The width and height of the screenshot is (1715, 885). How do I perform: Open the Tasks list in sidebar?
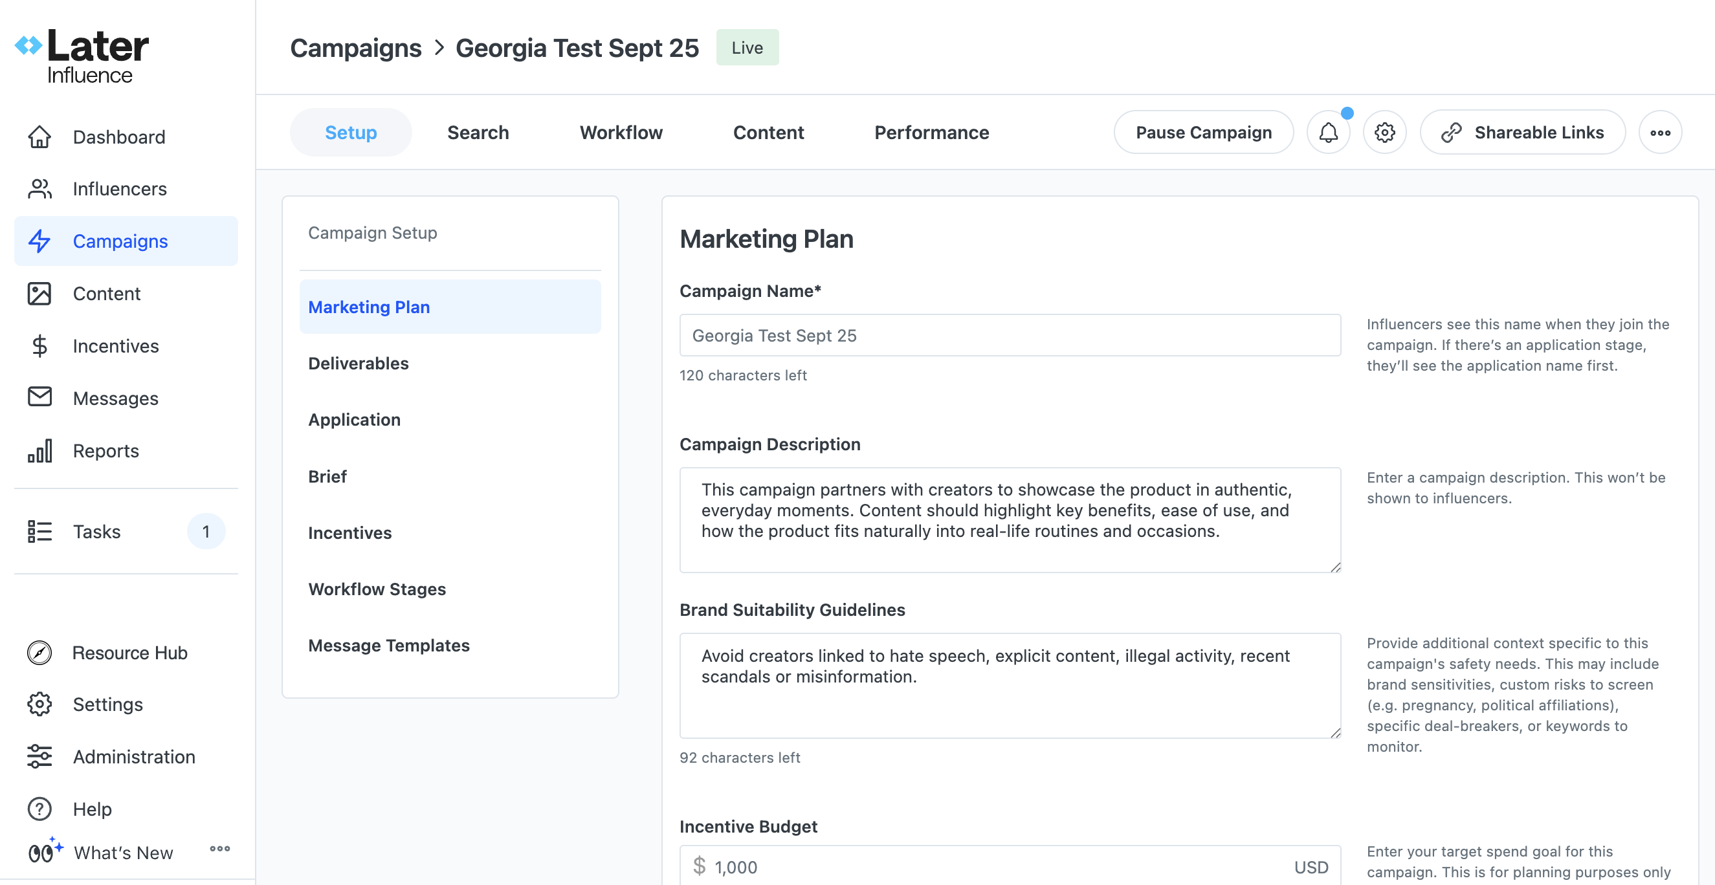[x=96, y=532]
